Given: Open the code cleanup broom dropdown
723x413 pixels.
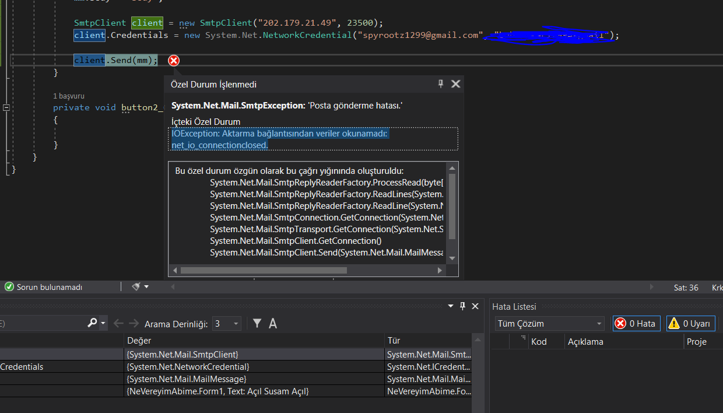Looking at the screenshot, I should point(146,287).
